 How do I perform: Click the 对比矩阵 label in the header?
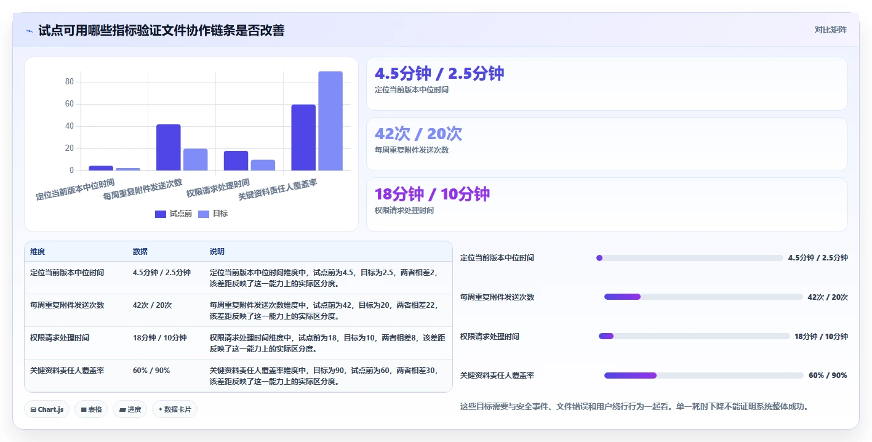click(x=830, y=30)
